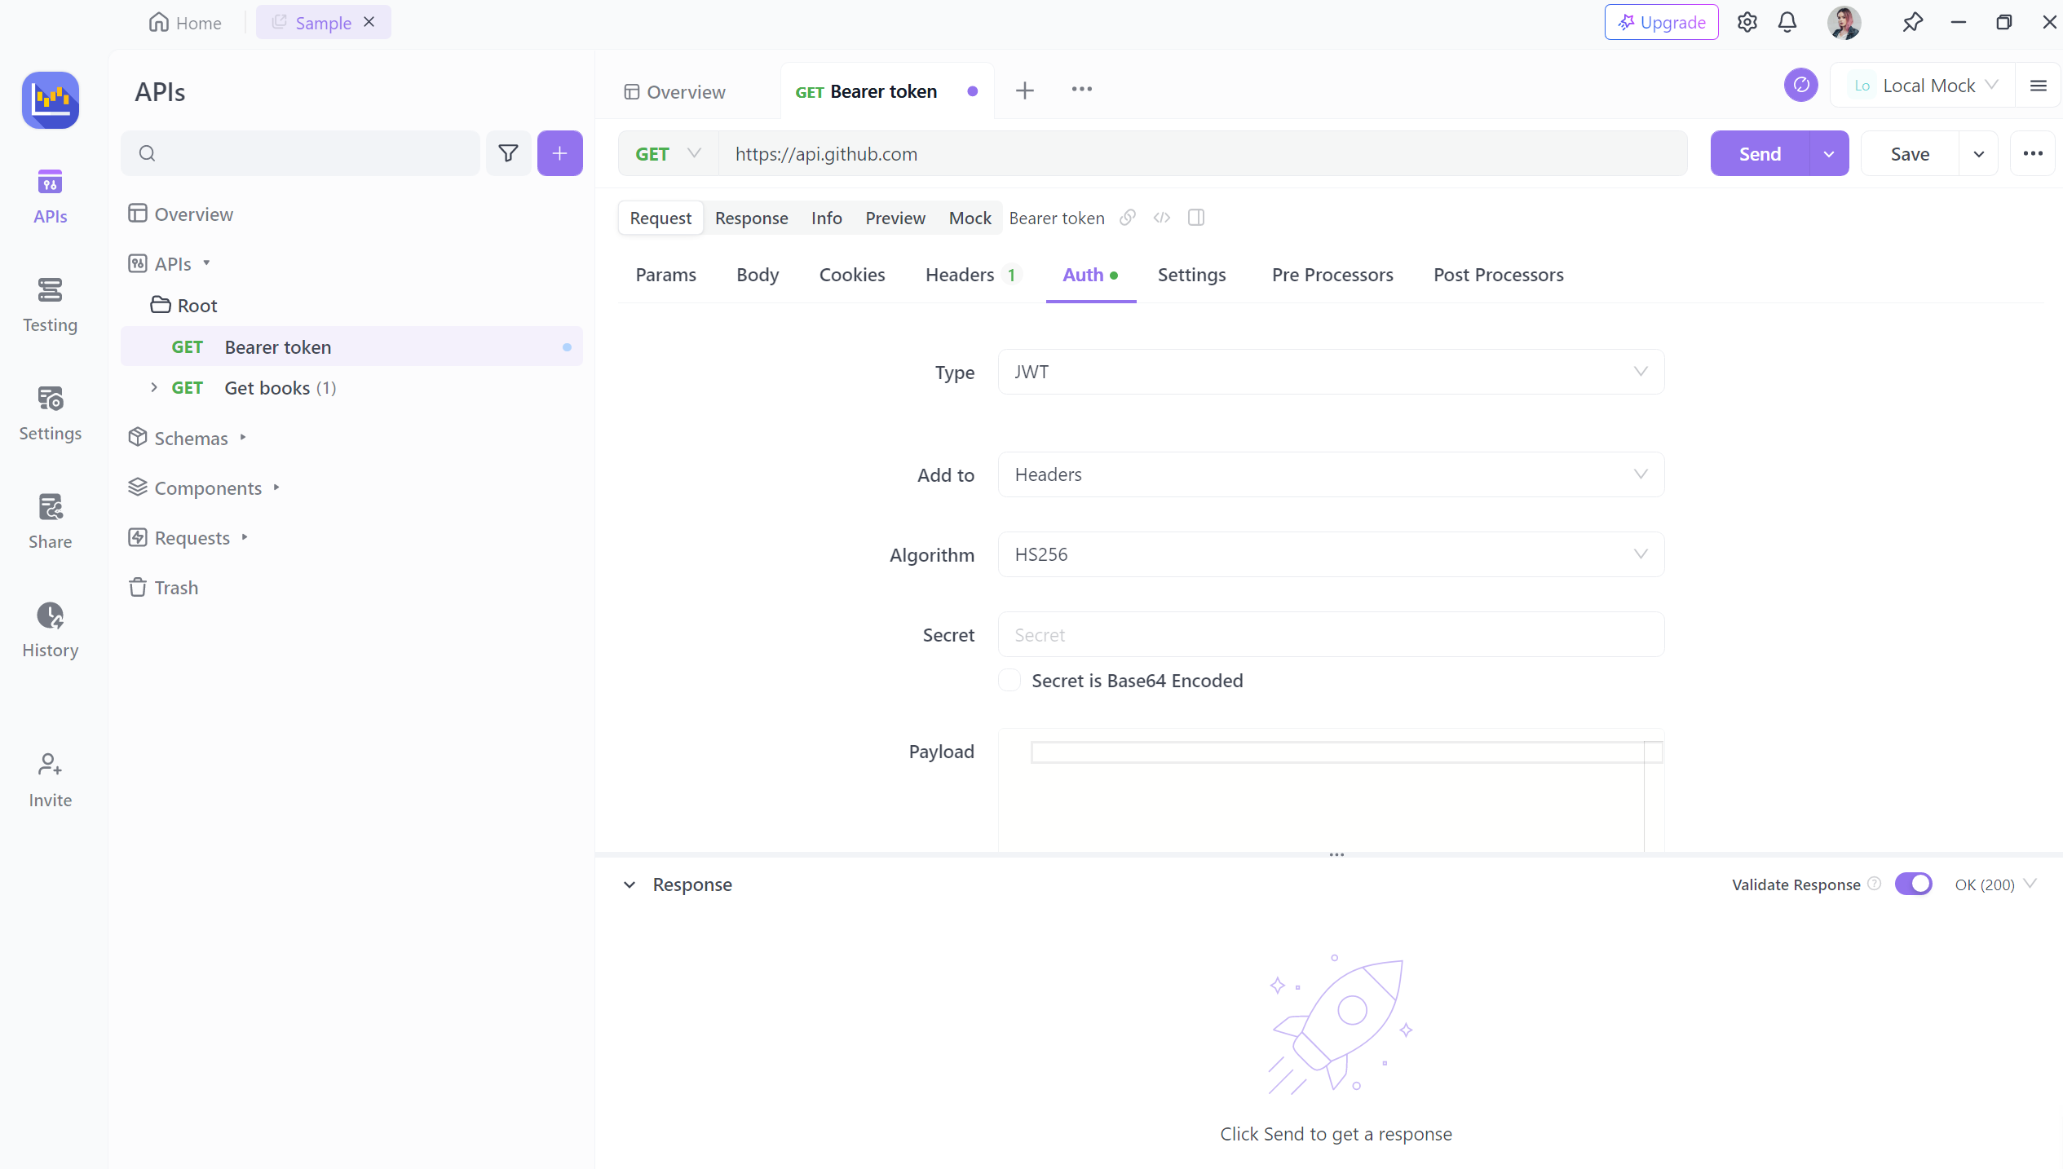Click the Payload editor area

click(x=1331, y=791)
